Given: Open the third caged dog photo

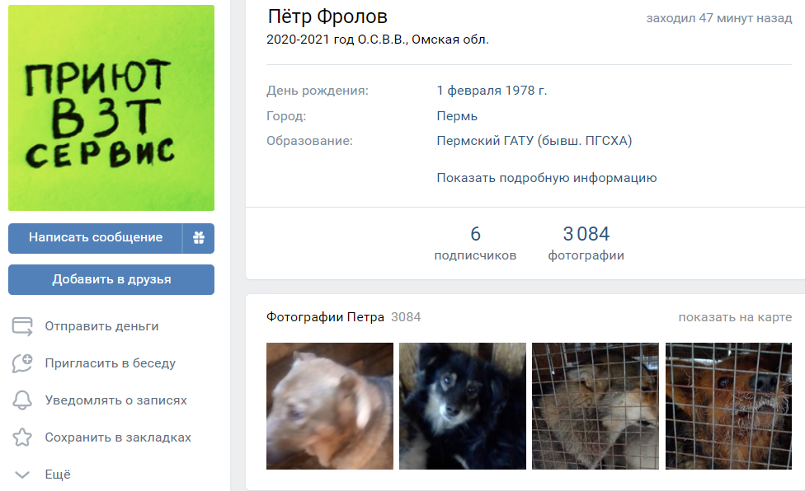Looking at the screenshot, I should pyautogui.click(x=596, y=406).
